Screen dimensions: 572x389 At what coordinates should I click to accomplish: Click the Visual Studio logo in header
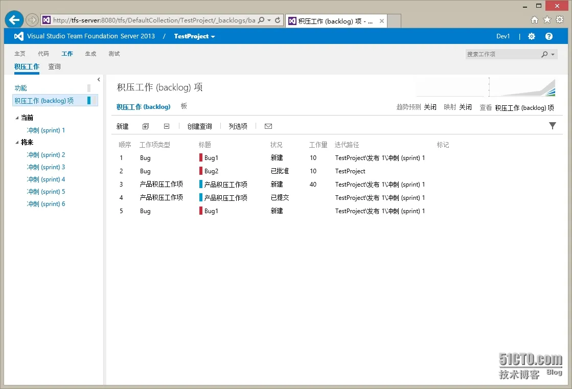coord(18,36)
